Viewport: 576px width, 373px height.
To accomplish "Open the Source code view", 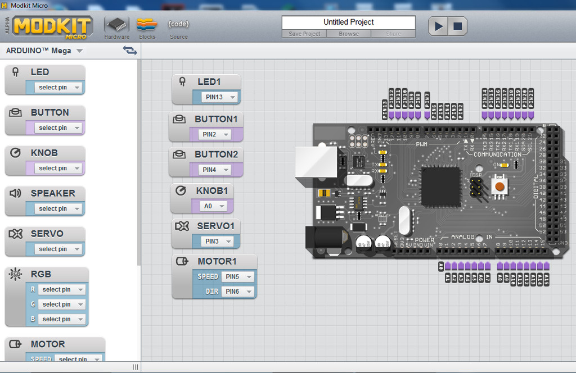I will 178,28.
